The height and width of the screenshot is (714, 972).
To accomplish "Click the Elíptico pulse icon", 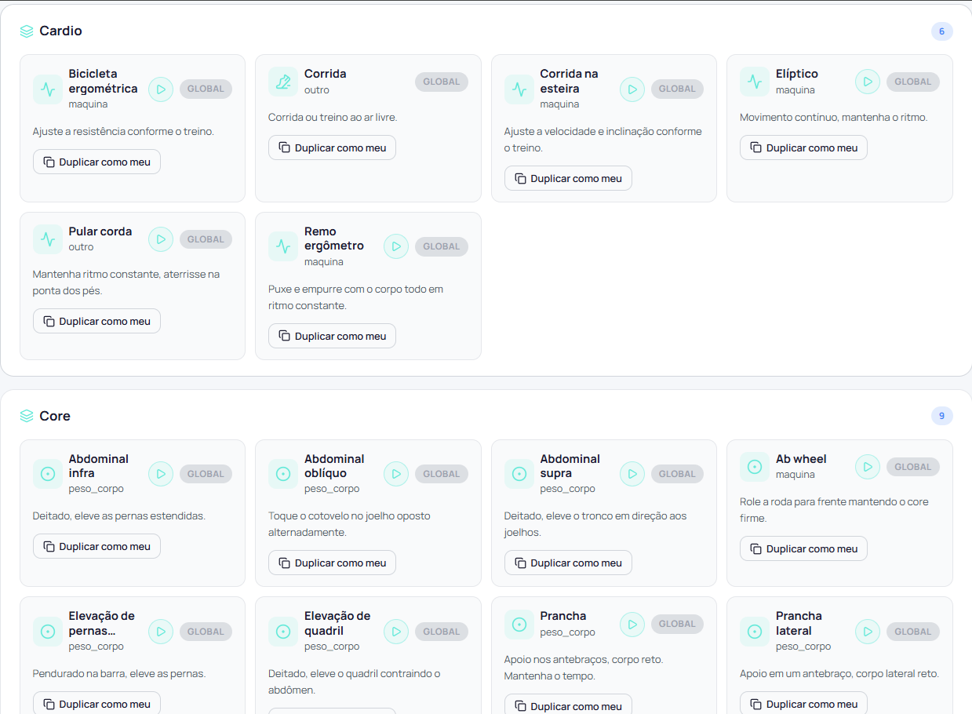I will 755,82.
